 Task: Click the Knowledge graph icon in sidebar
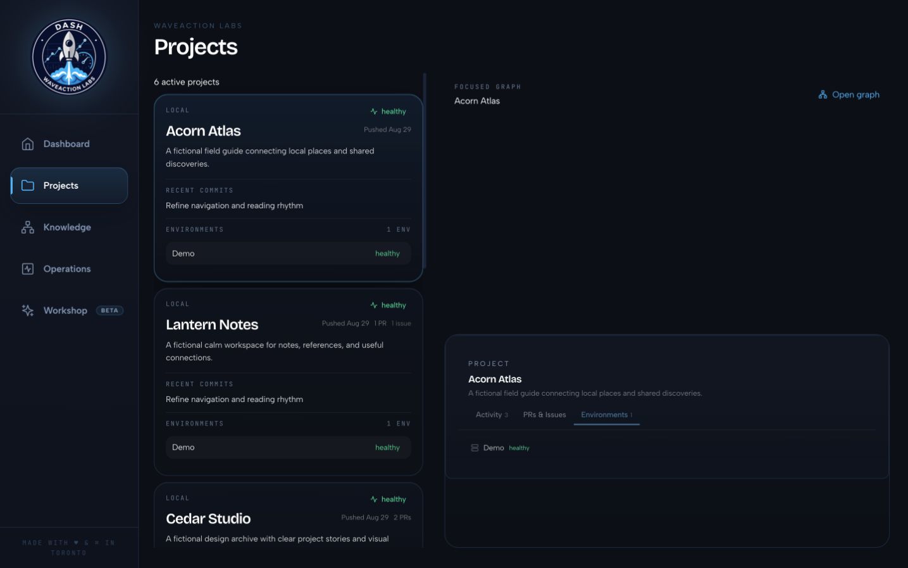pyautogui.click(x=28, y=227)
